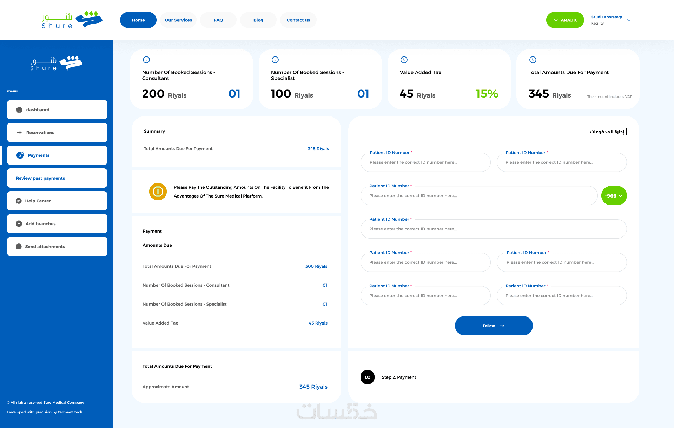Click the Reservations list icon
Viewport: 674px width, 428px height.
coord(19,133)
